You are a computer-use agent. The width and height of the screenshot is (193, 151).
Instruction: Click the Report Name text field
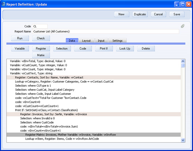(105, 31)
